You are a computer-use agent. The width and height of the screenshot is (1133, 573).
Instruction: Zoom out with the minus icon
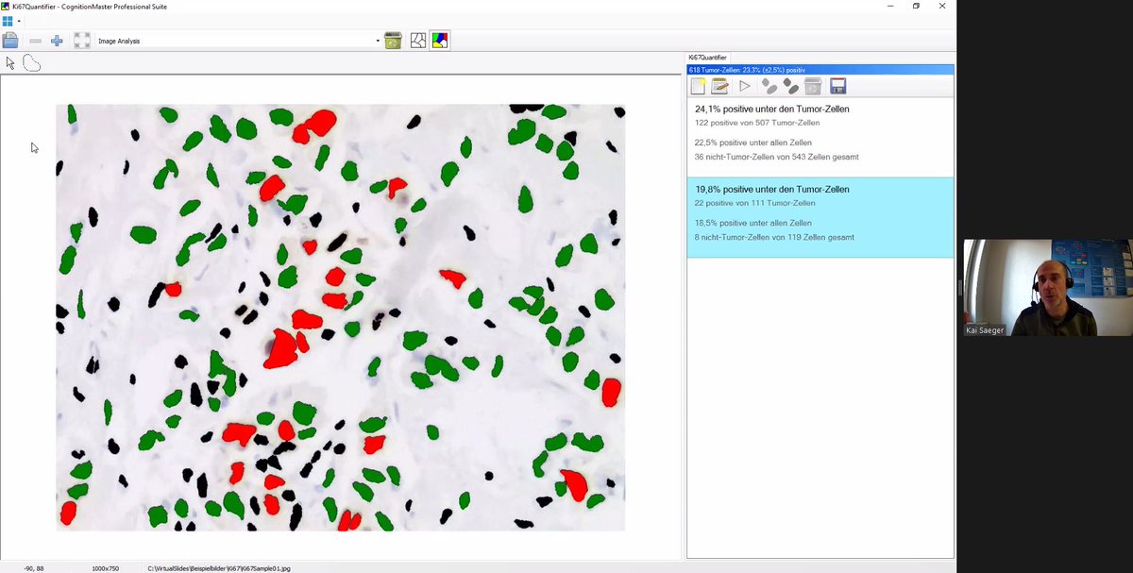(35, 41)
